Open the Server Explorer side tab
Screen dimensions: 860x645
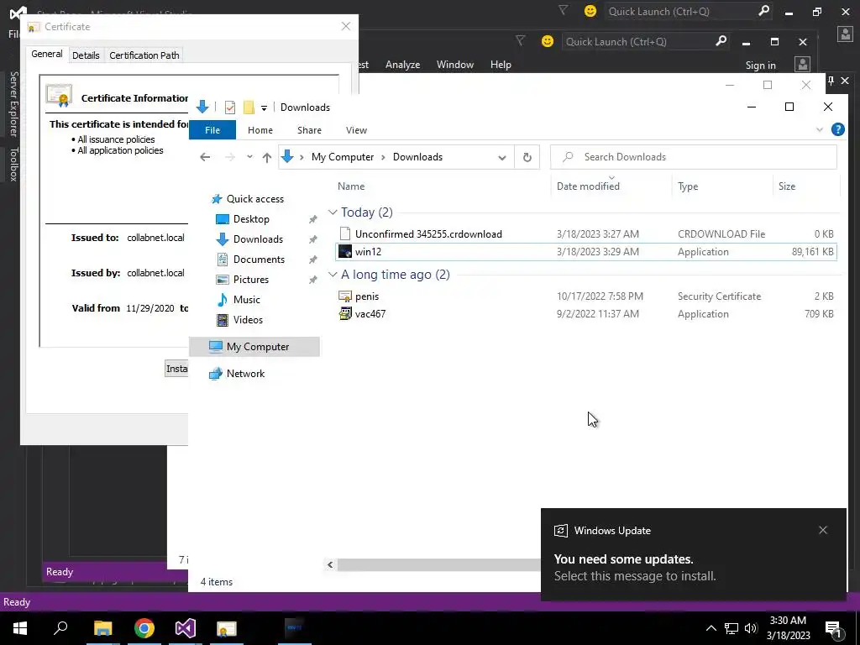pos(13,103)
